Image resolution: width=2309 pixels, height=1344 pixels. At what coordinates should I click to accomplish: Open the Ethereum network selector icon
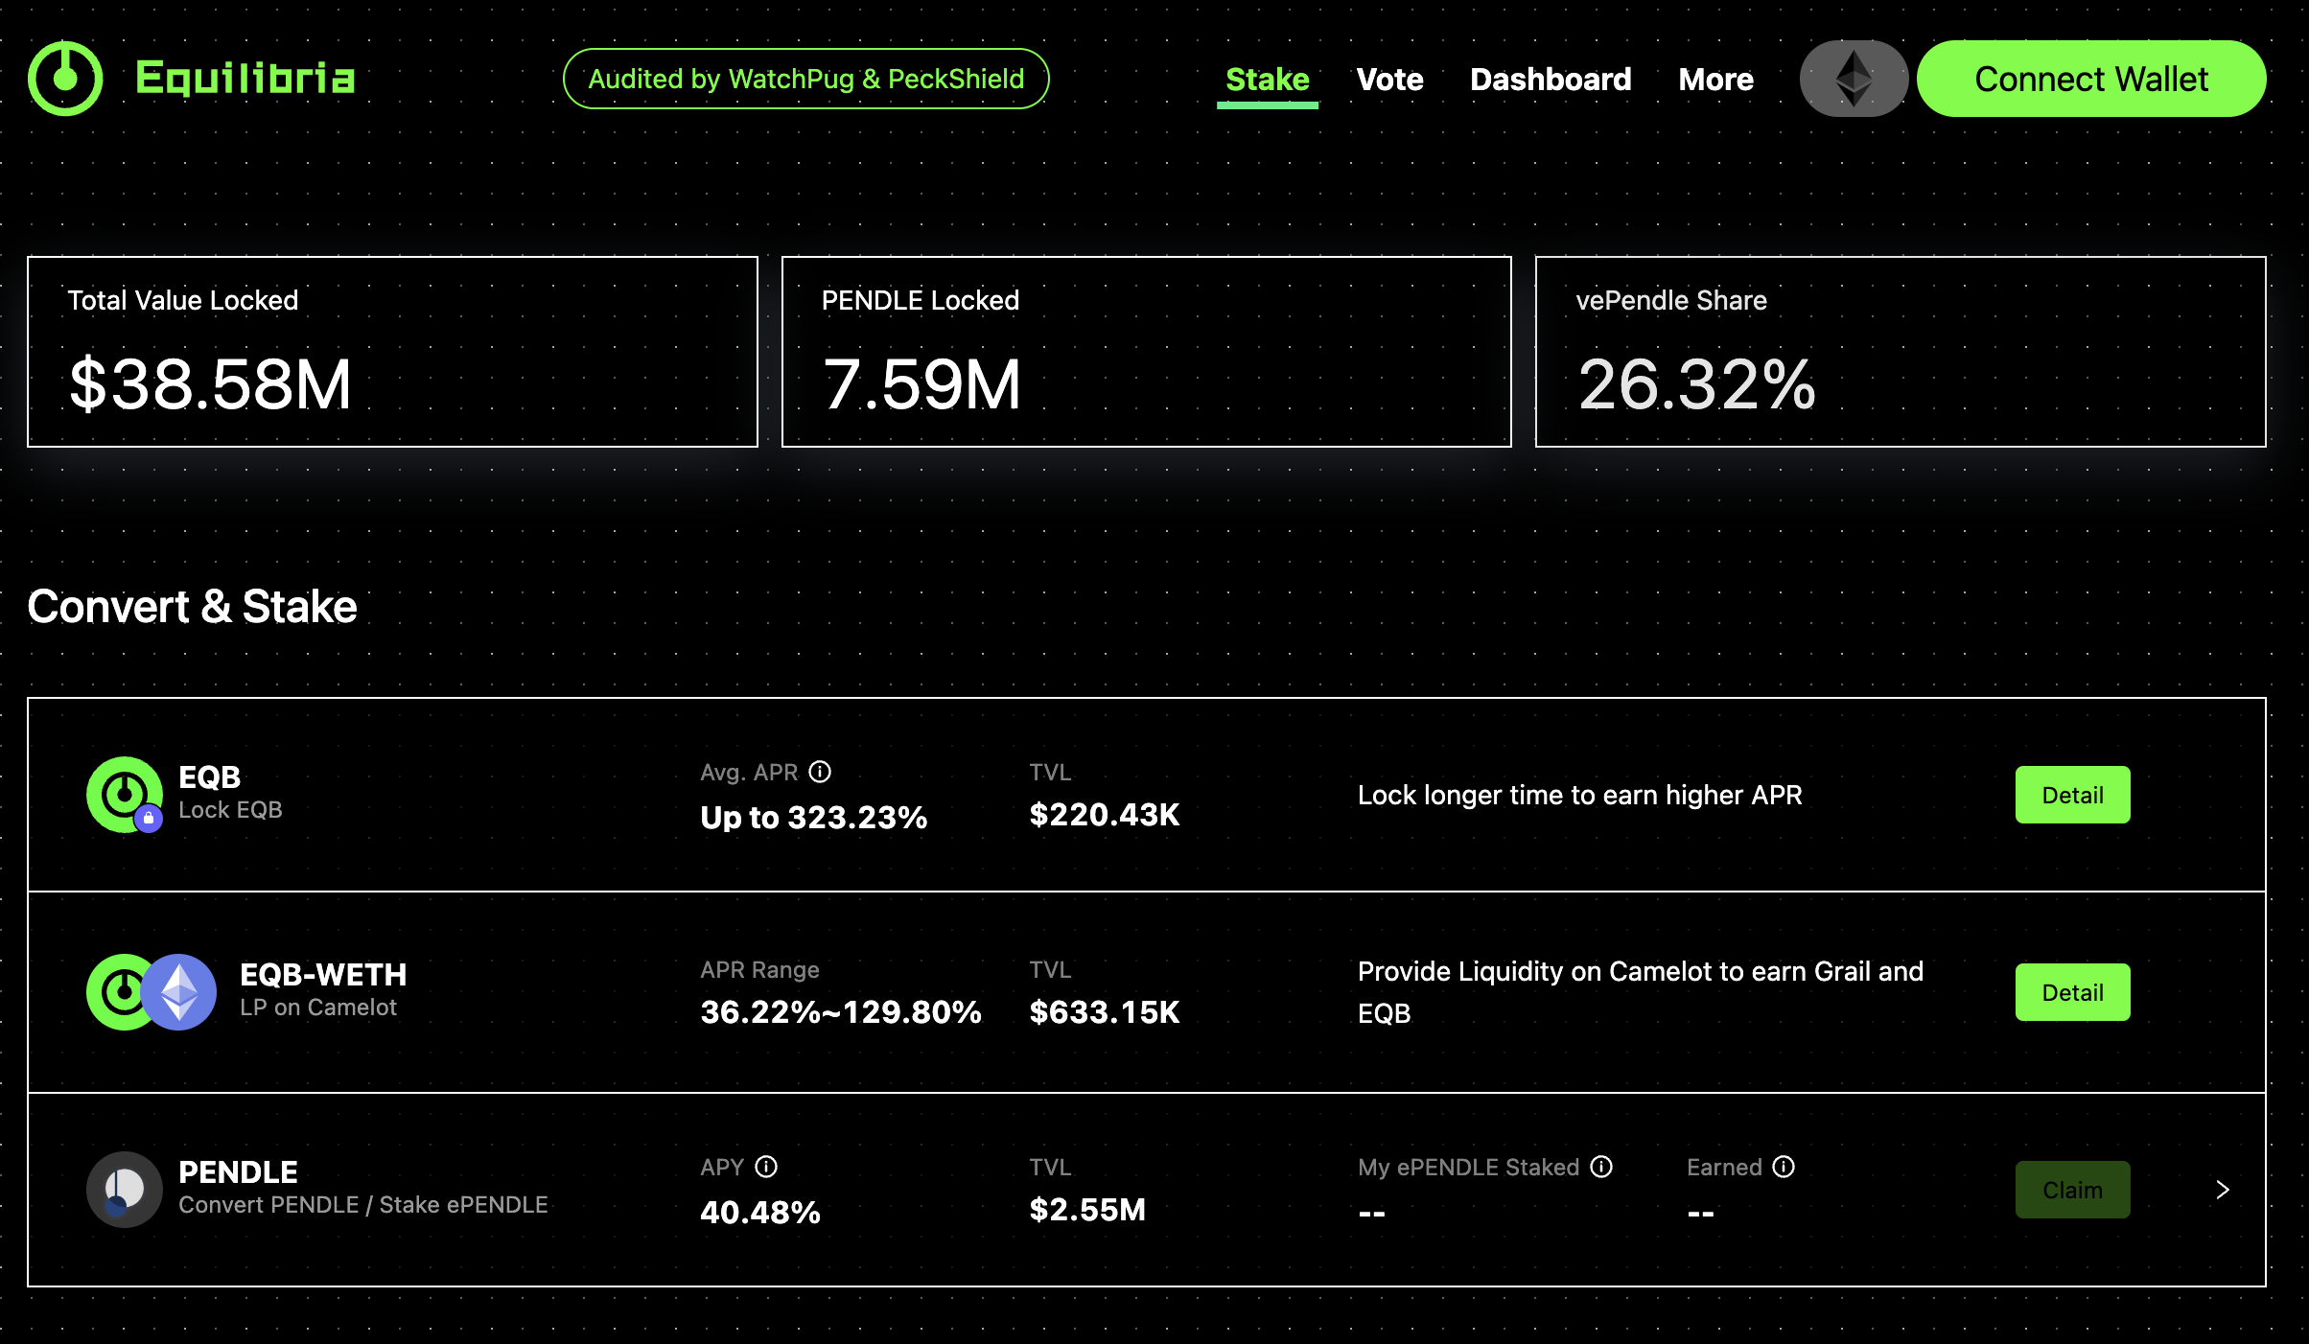1854,79
